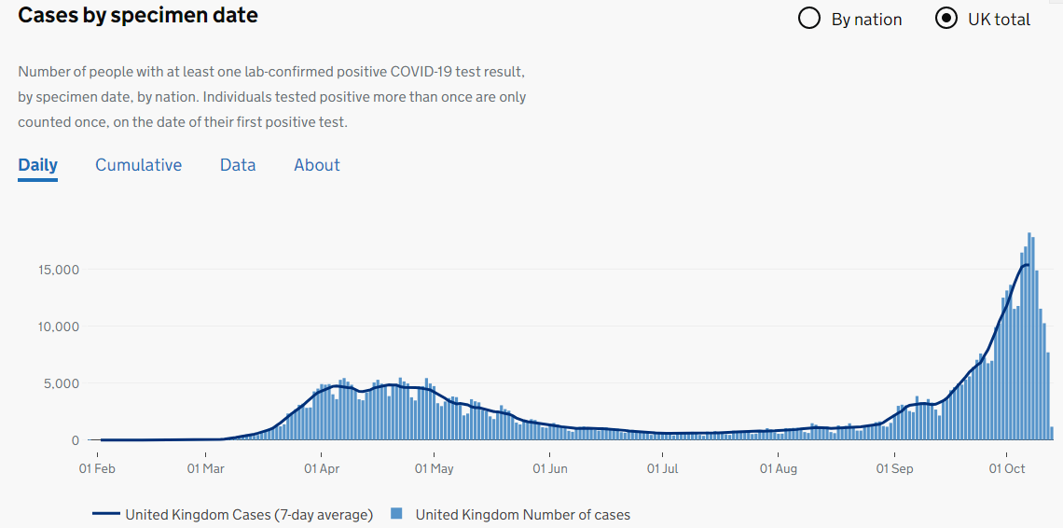
Task: Select the By nation radio button
Action: point(809,19)
